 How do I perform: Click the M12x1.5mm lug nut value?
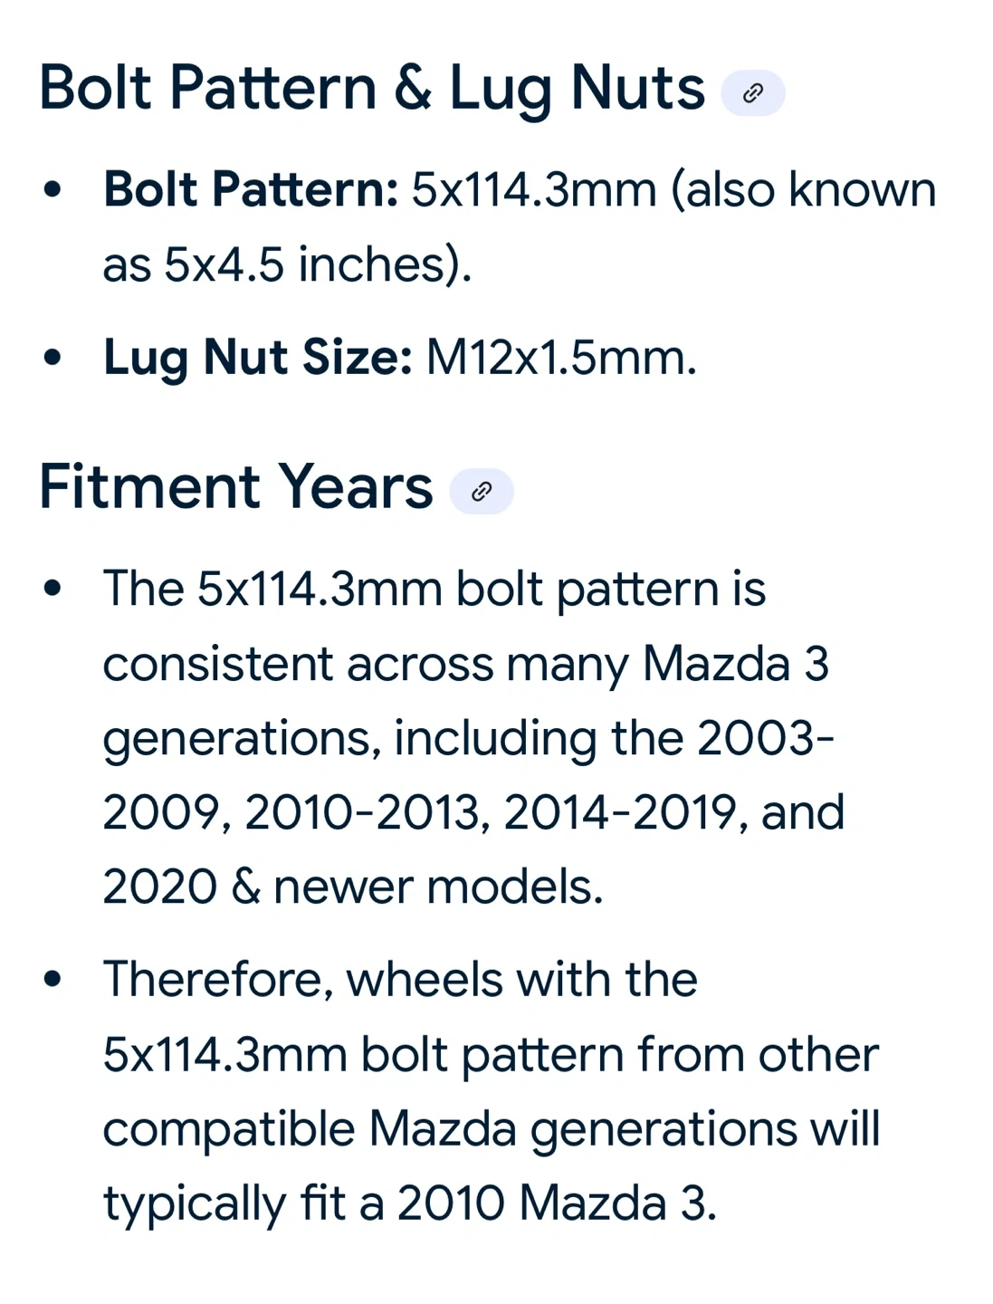point(561,357)
